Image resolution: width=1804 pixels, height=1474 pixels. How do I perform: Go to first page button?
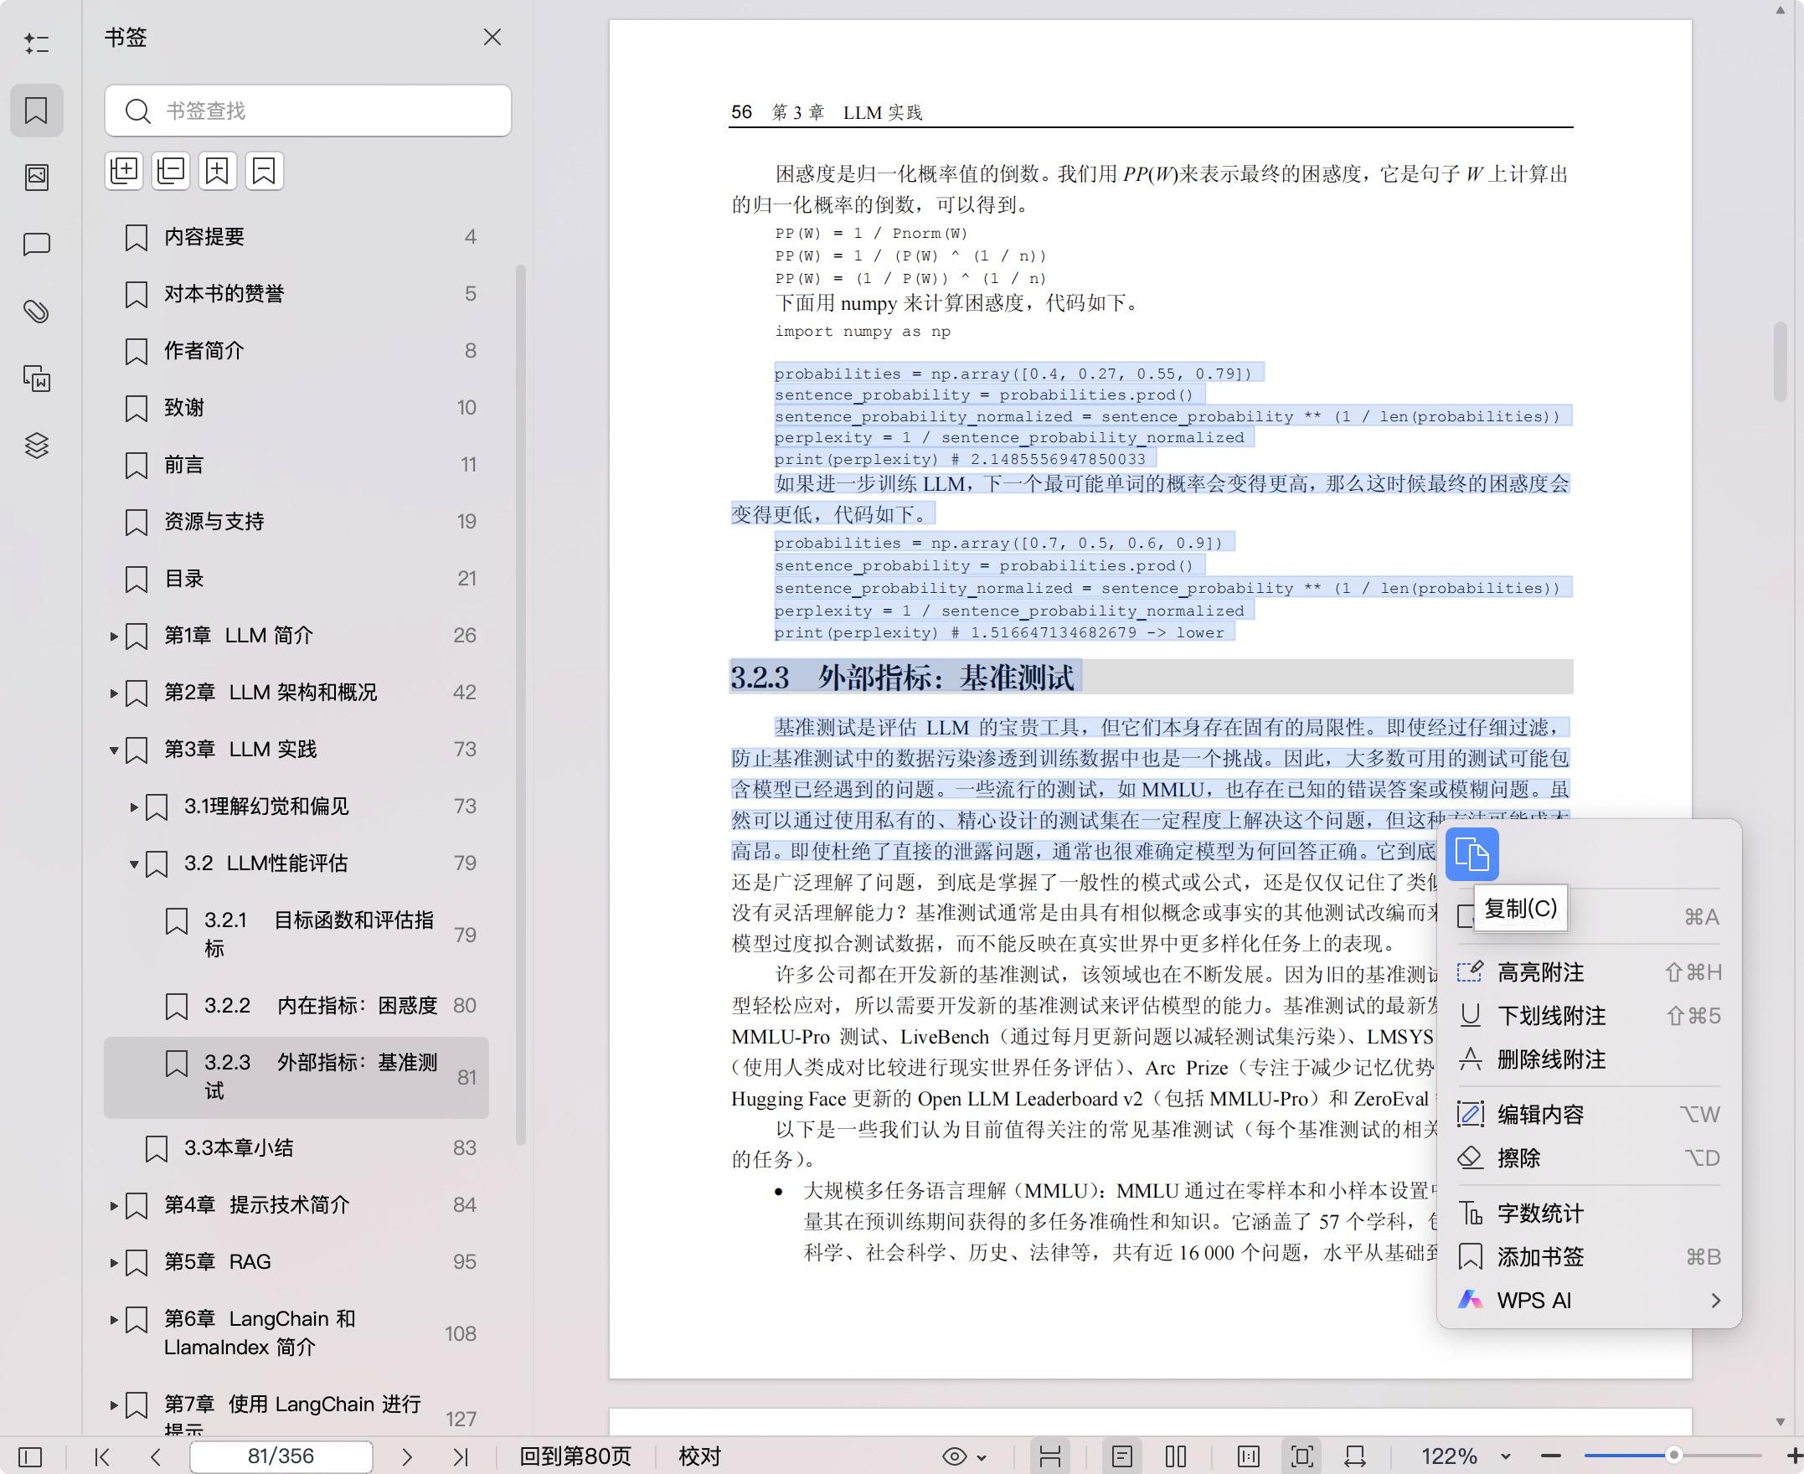(103, 1457)
